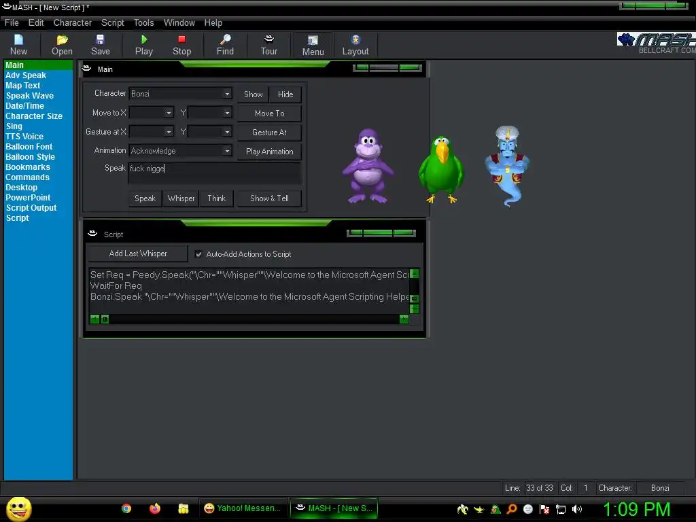Open the Move to X dropdown

(x=169, y=113)
